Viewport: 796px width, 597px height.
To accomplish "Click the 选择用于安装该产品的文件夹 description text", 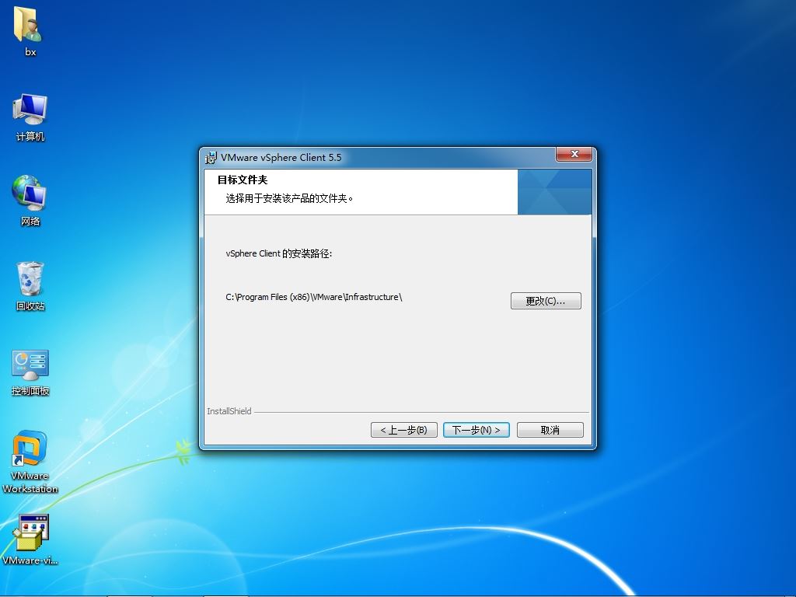I will pos(289,198).
